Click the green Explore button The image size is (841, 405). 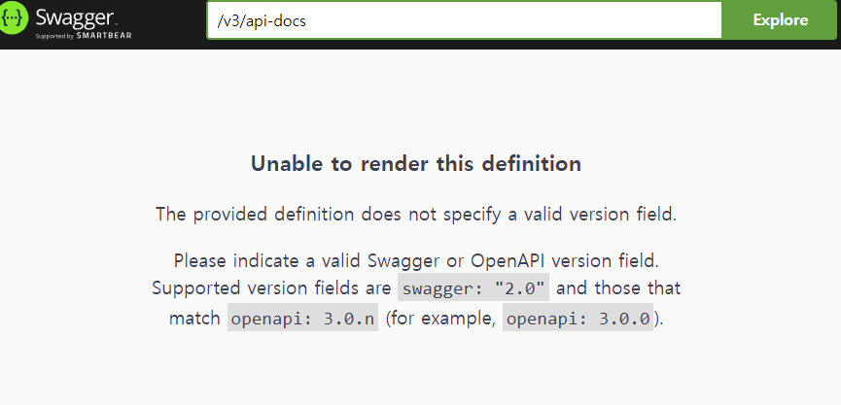(x=781, y=20)
